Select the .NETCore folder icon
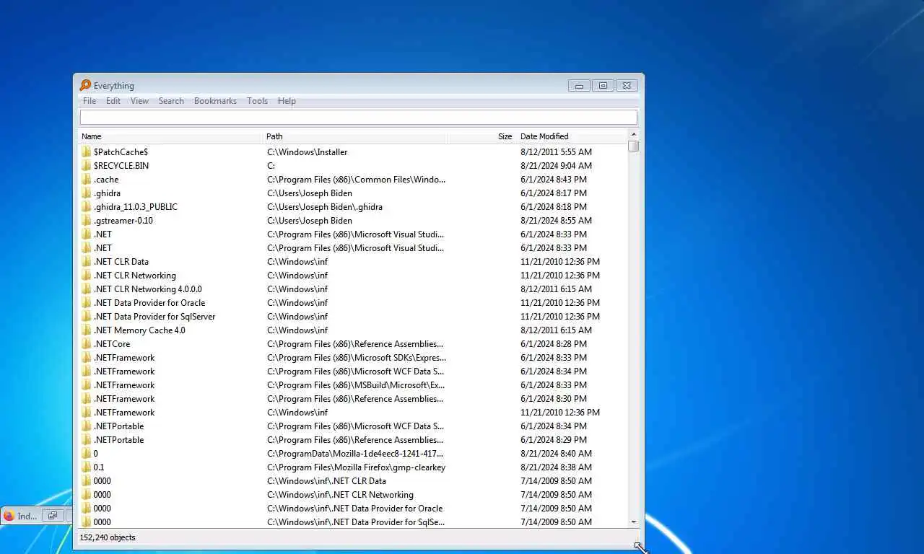This screenshot has width=924, height=554. coord(86,344)
